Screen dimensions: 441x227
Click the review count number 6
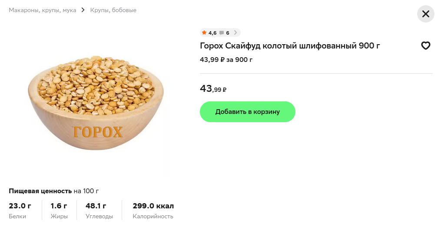pos(228,33)
